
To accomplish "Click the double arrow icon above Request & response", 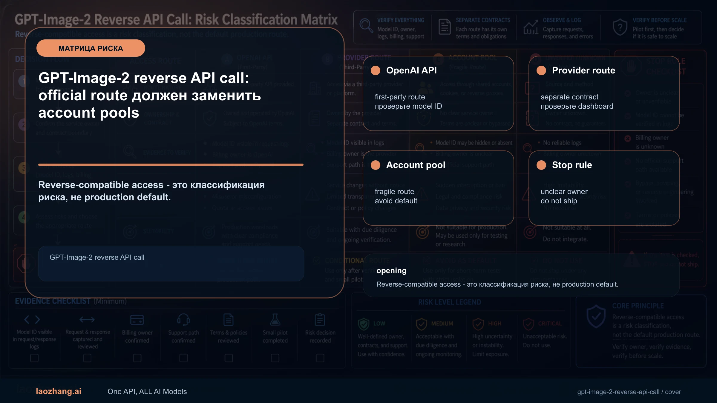I will click(87, 320).
